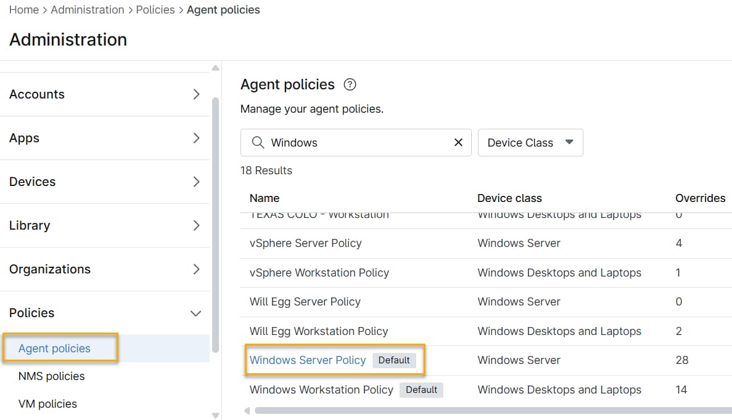The image size is (732, 420).
Task: Go to Home breadcrumb link
Action: (24, 10)
